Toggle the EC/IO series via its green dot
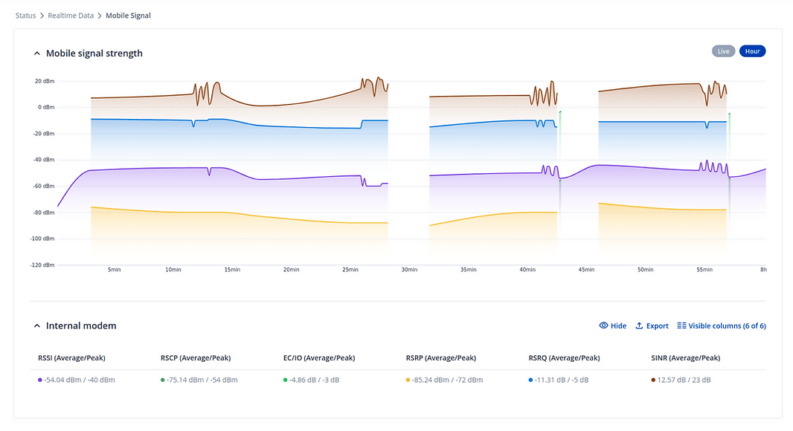The image size is (793, 431). pyautogui.click(x=286, y=379)
